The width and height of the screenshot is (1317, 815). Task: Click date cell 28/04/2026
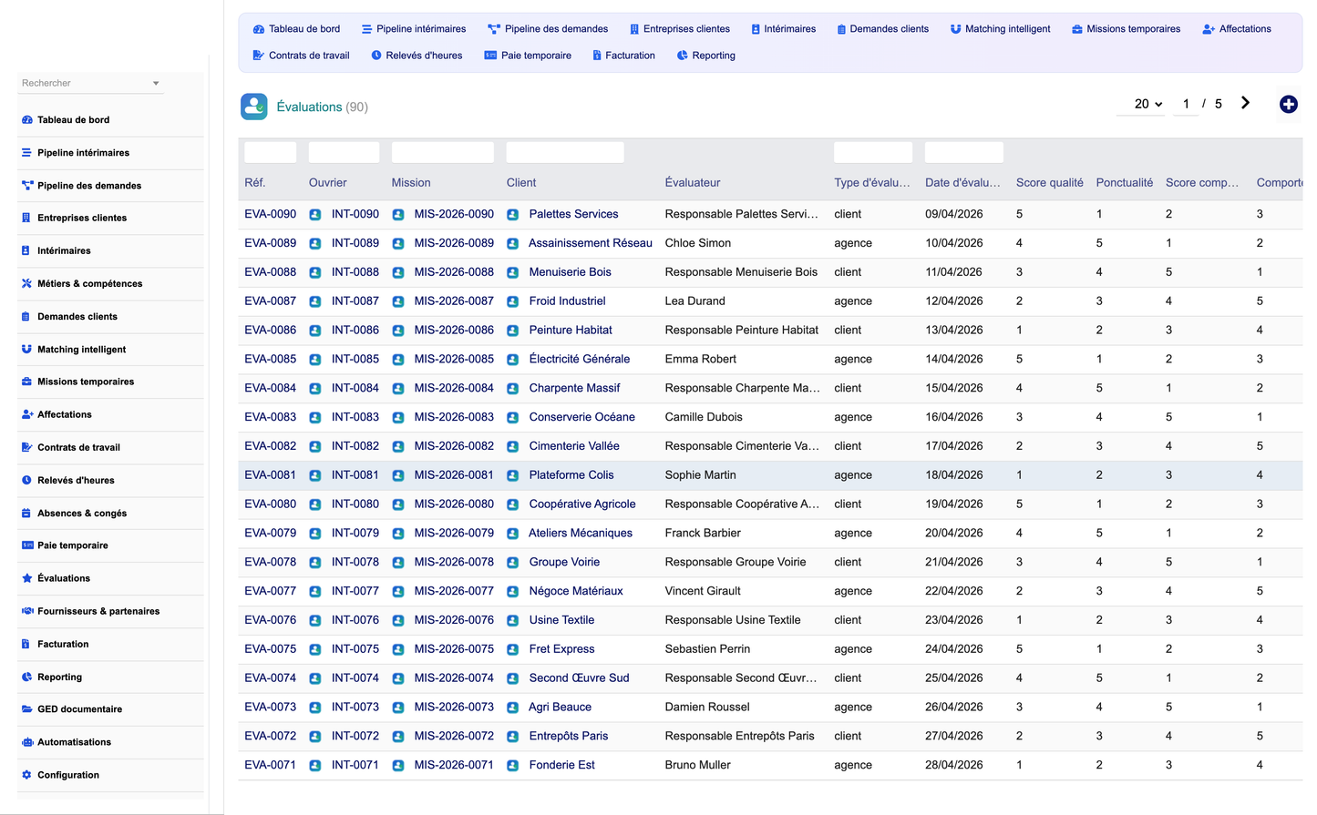[953, 765]
